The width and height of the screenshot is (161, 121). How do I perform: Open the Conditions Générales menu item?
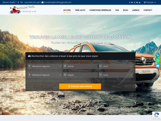(100, 10)
